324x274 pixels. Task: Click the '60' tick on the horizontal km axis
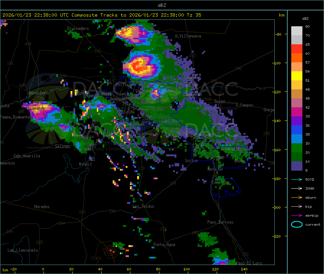tap(129, 269)
